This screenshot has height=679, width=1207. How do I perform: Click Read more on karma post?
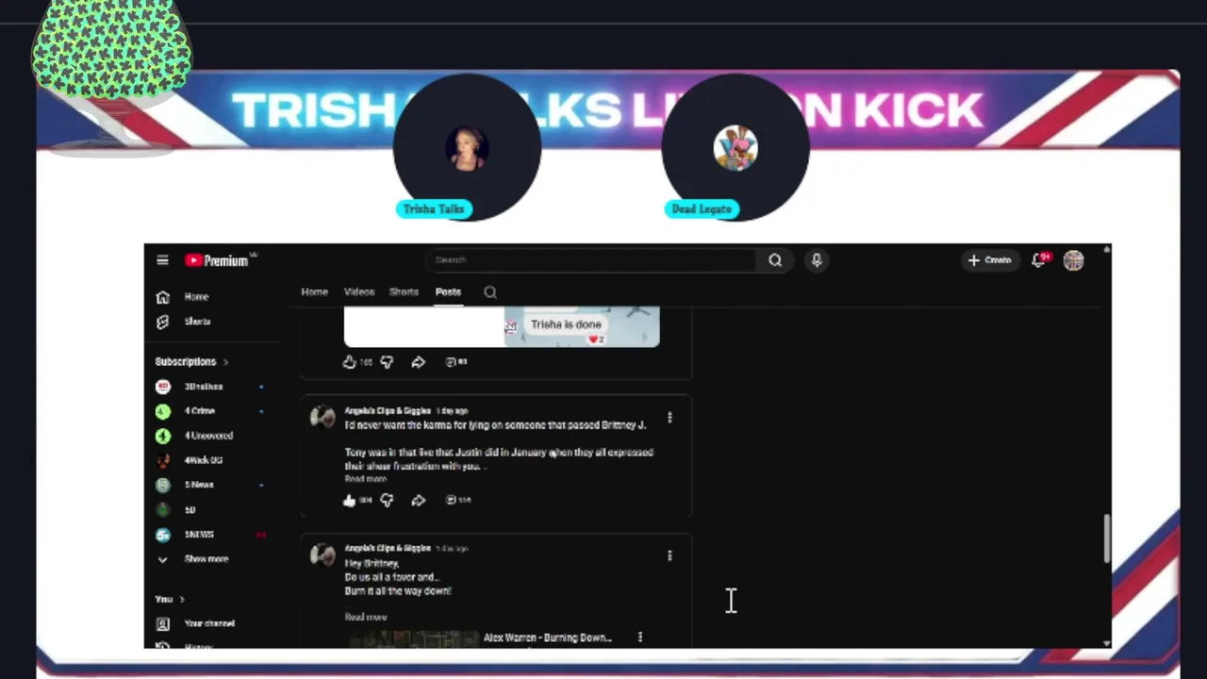pyautogui.click(x=366, y=479)
